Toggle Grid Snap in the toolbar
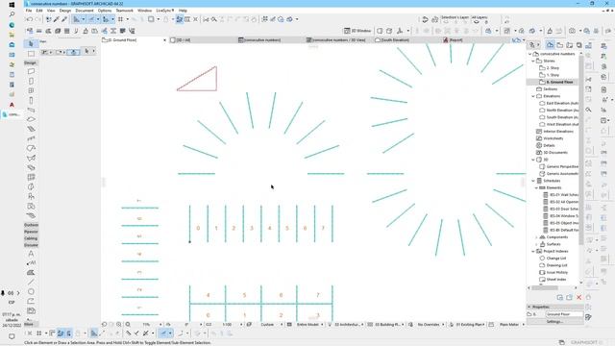Screen dimensions: 615x346 coord(120,19)
